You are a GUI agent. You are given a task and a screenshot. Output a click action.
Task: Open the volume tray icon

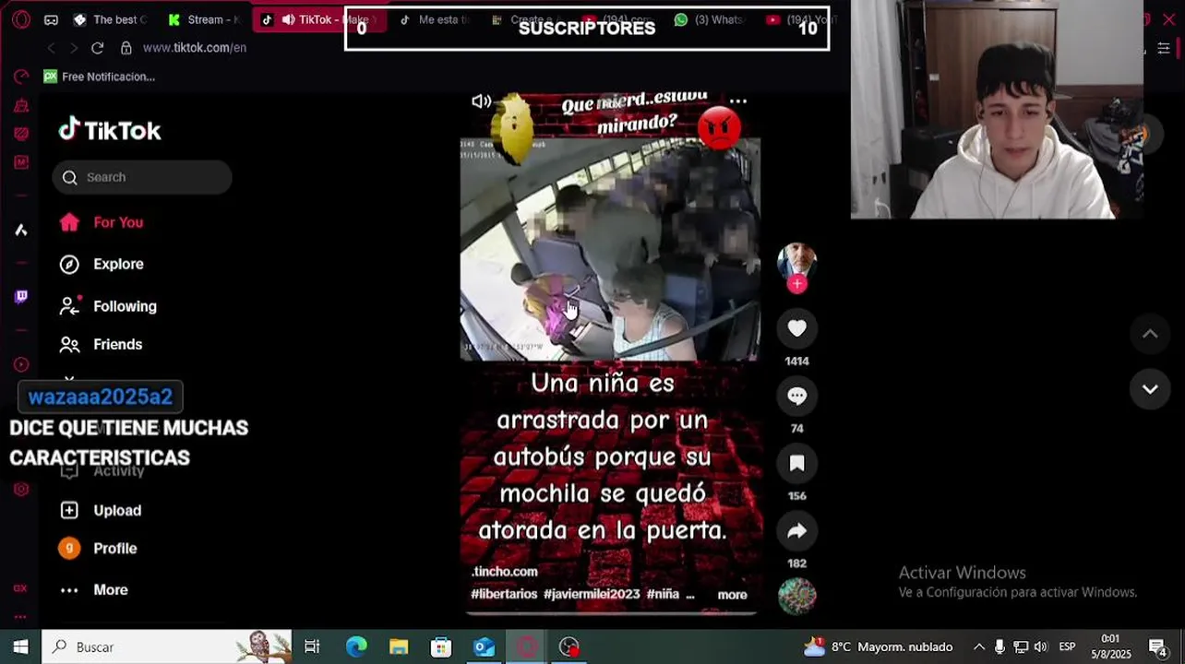1041,646
